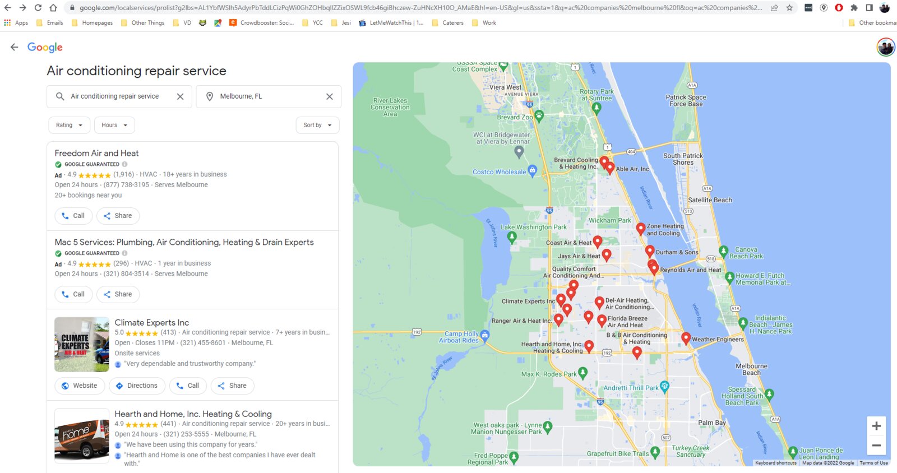Call Climate Experts Inc
Image resolution: width=897 pixels, height=473 pixels.
188,386
